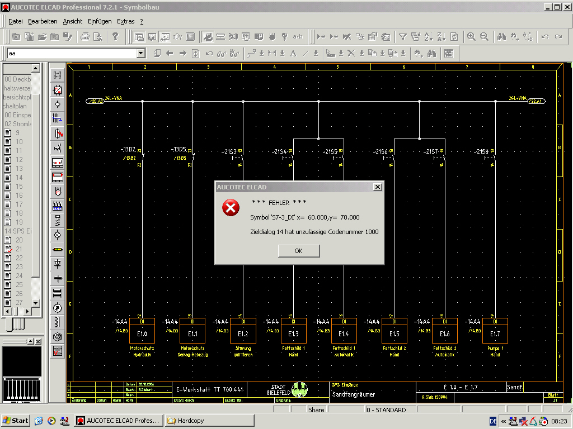The height and width of the screenshot is (429, 573).
Task: Select the bottom symbol in the palette
Action: tap(58, 351)
